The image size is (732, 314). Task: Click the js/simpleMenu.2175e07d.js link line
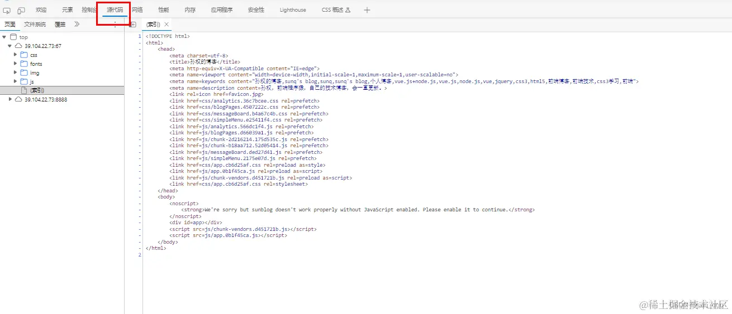(243, 158)
